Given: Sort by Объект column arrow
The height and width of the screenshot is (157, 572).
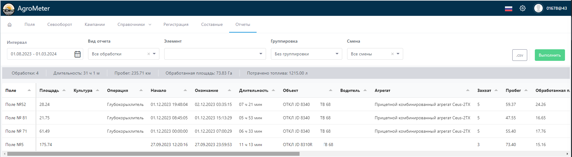Looking at the screenshot, I should click(331, 90).
